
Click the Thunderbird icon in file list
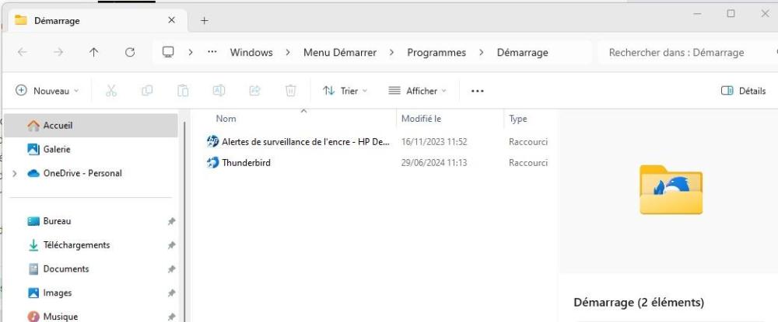coord(213,162)
